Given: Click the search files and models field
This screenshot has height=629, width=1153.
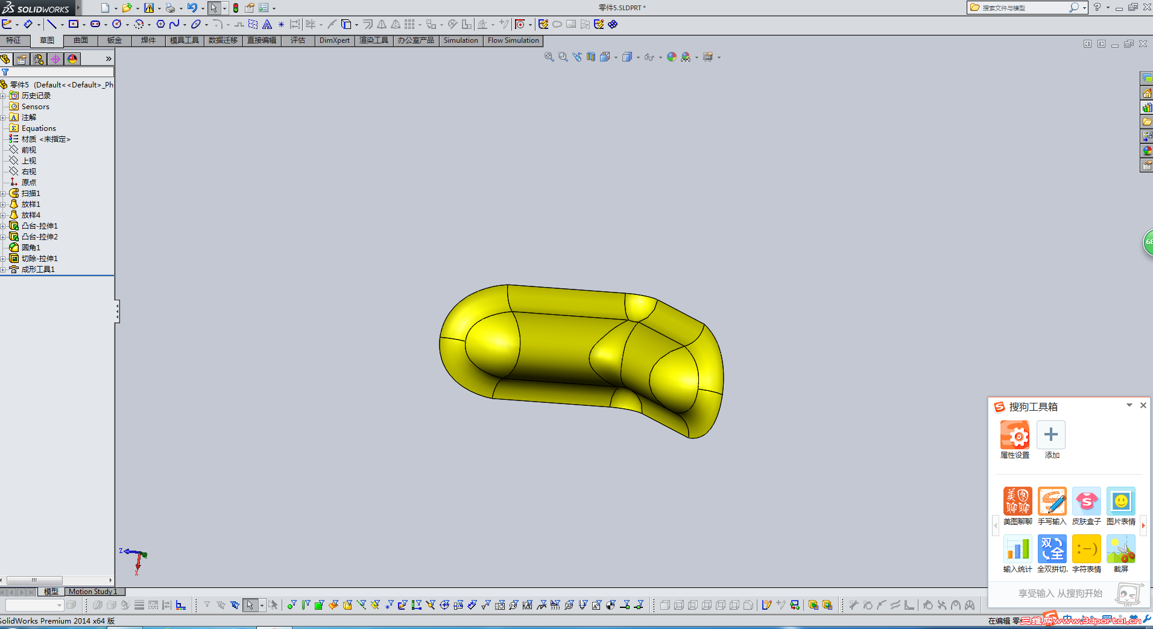Looking at the screenshot, I should pos(1025,8).
